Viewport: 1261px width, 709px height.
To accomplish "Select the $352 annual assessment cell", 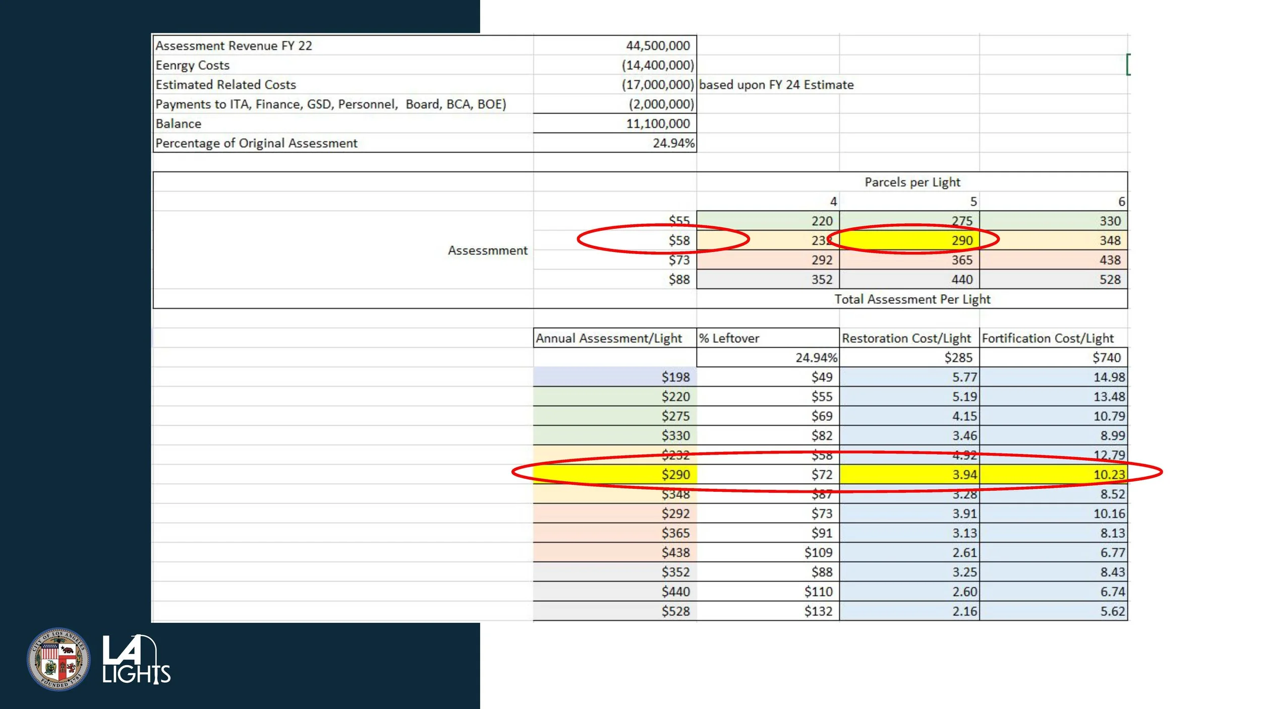I will click(615, 572).
